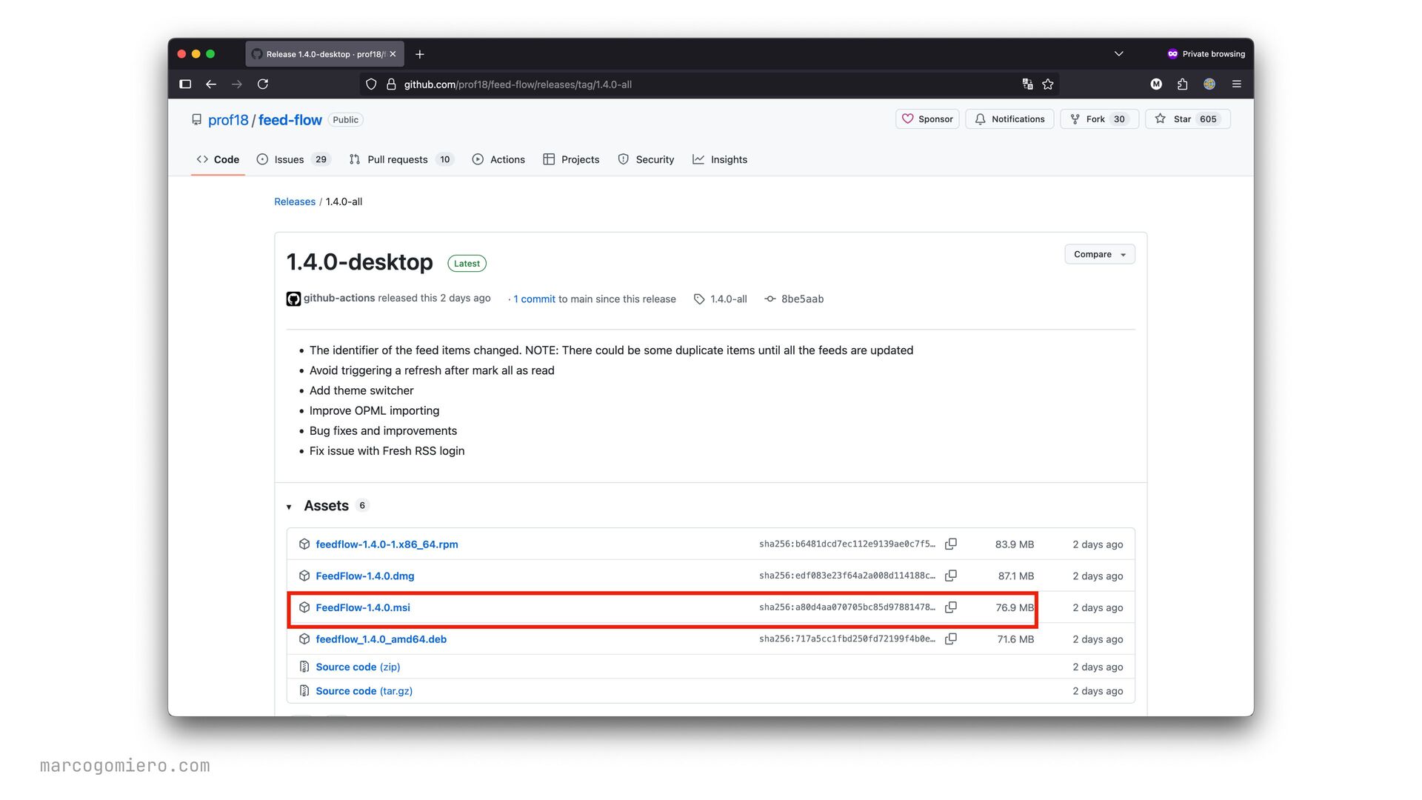Copy sha256 of feedflow-1.4.0-1.x86_64.rpm
Screen dimensions: 1422x800
click(x=951, y=544)
